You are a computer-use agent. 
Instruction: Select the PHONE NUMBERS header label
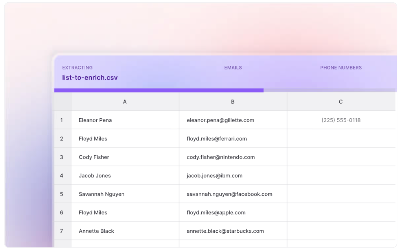(341, 68)
